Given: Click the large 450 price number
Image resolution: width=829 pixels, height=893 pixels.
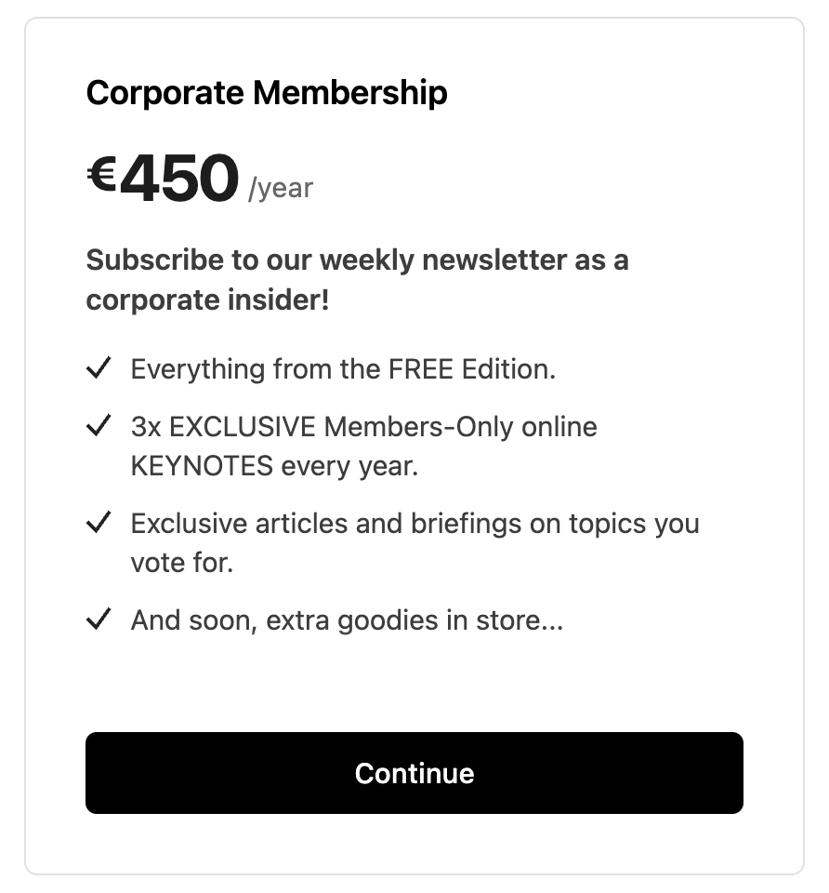Looking at the screenshot, I should [x=179, y=179].
